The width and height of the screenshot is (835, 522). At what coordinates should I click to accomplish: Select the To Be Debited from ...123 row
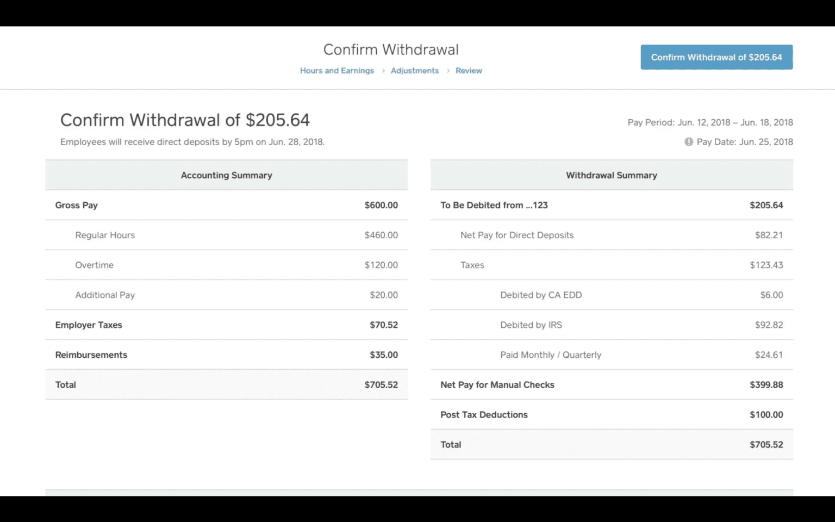tap(611, 205)
